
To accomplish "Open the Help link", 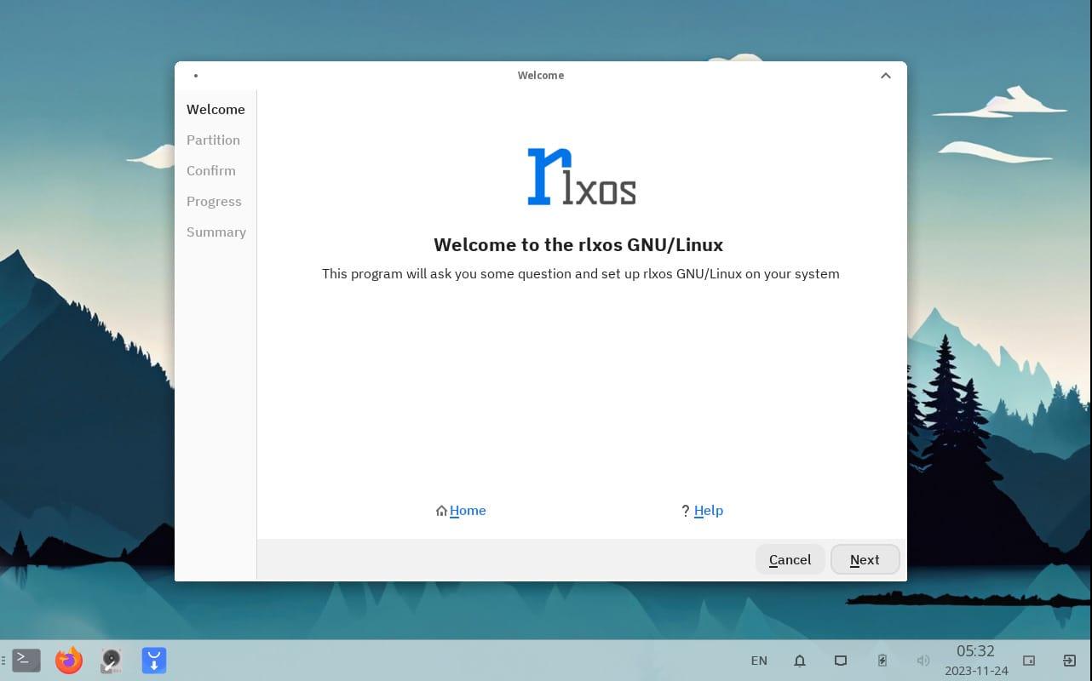I will [709, 510].
